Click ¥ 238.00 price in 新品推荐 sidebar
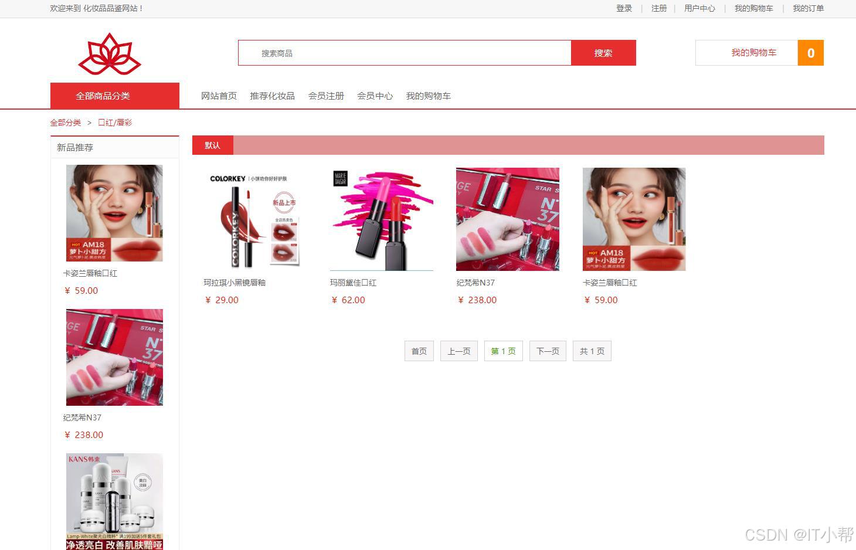This screenshot has height=550, width=856. tap(84, 434)
